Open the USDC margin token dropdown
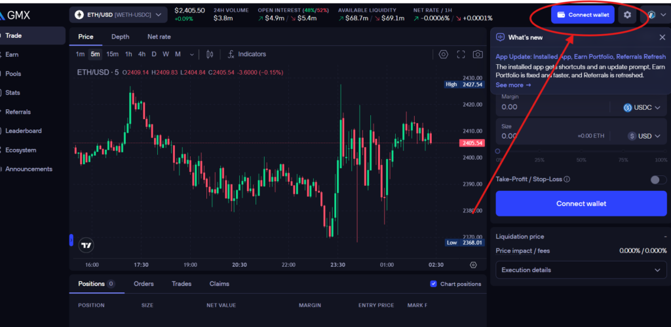 point(643,107)
